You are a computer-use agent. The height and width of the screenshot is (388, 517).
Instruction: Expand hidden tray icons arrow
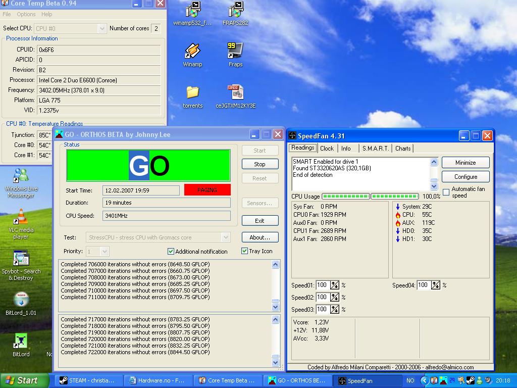click(x=425, y=380)
